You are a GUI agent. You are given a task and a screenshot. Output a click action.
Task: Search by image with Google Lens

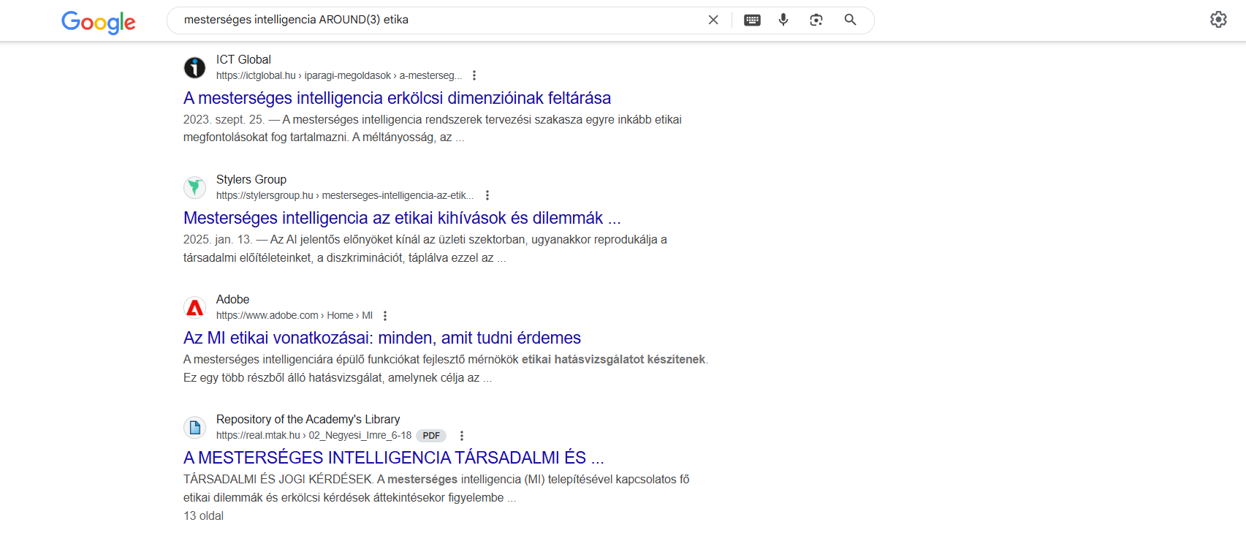[x=816, y=20]
